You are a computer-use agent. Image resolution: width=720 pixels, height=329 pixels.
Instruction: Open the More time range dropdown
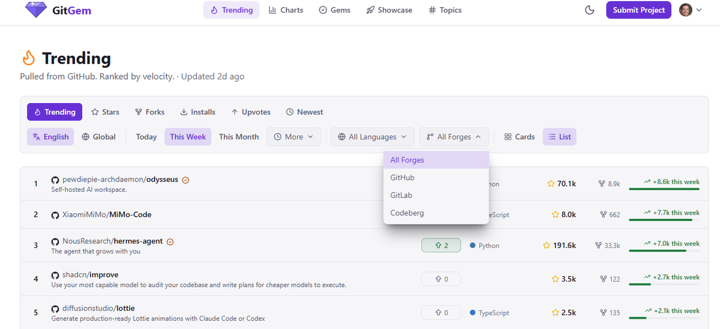click(294, 137)
